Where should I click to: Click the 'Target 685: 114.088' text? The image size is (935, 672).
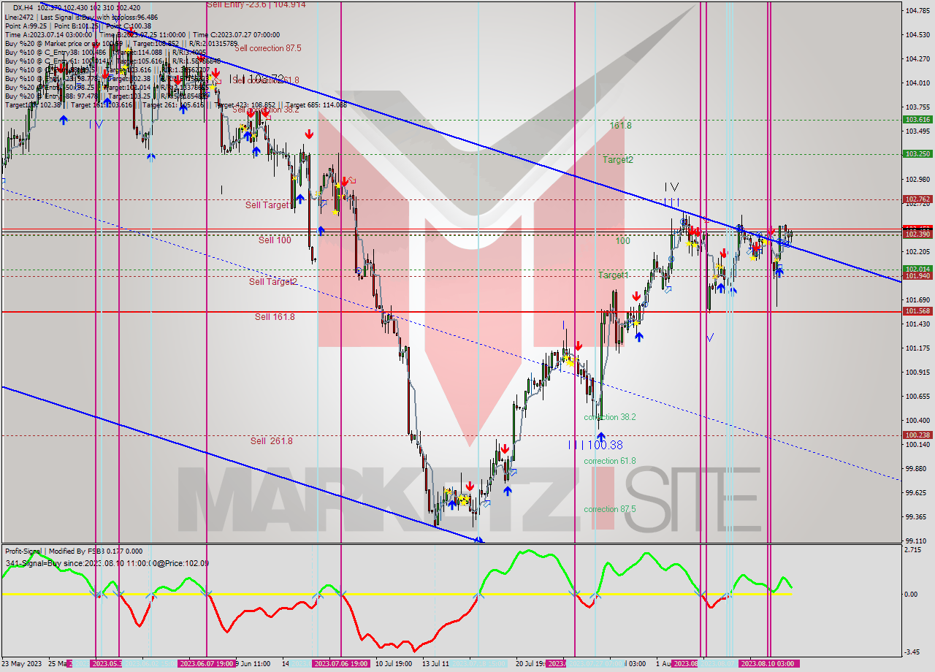point(316,104)
